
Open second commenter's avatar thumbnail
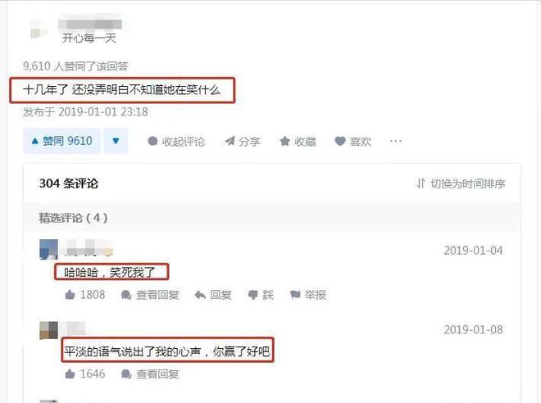click(48, 330)
